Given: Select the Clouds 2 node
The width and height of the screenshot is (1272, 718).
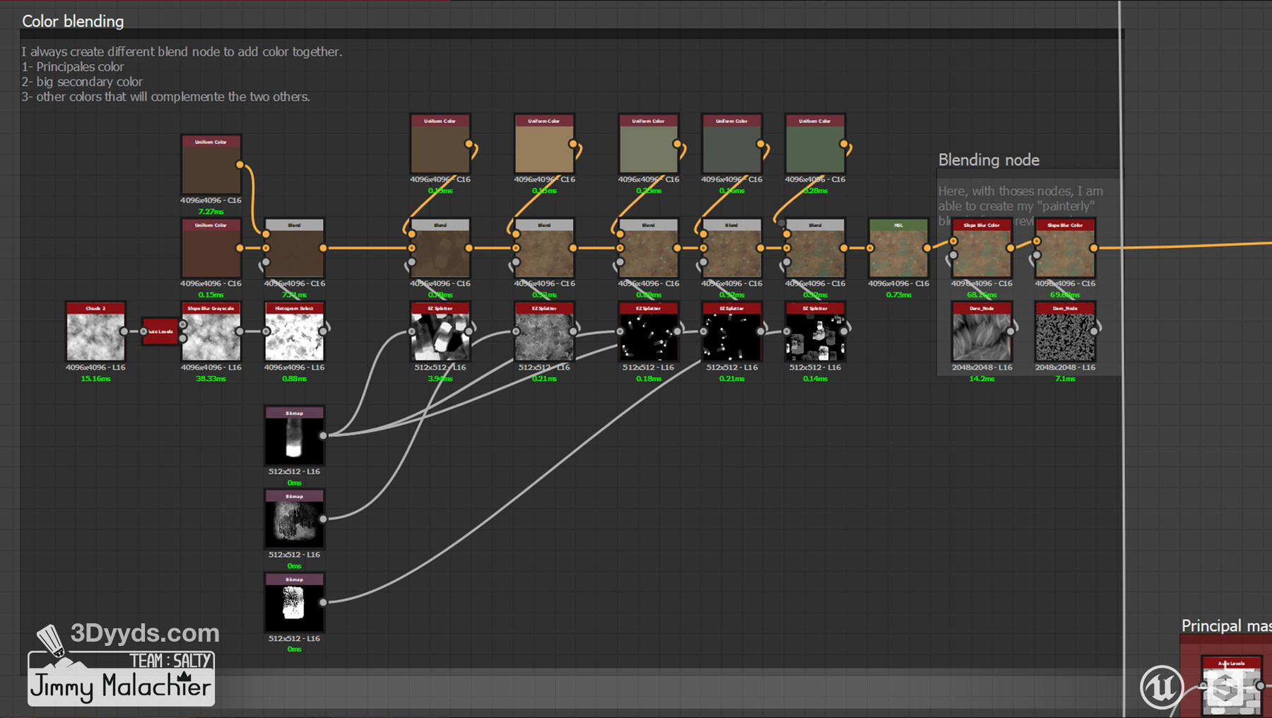Looking at the screenshot, I should (x=95, y=336).
